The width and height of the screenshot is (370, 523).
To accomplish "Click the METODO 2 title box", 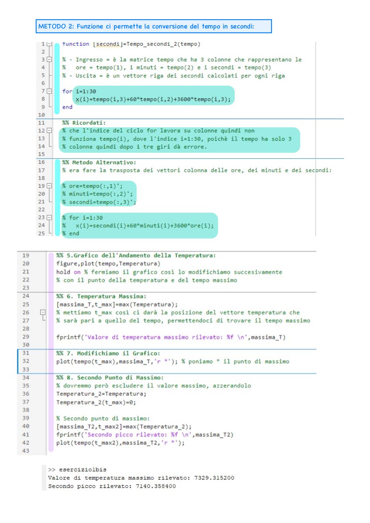I will [154, 26].
